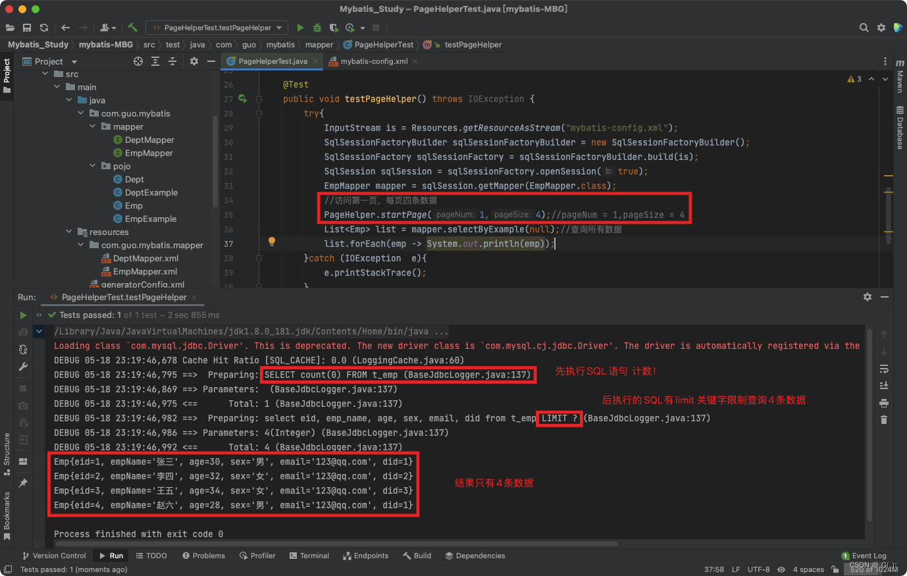Open the Version Control tool window
Image resolution: width=907 pixels, height=576 pixels.
tap(54, 556)
